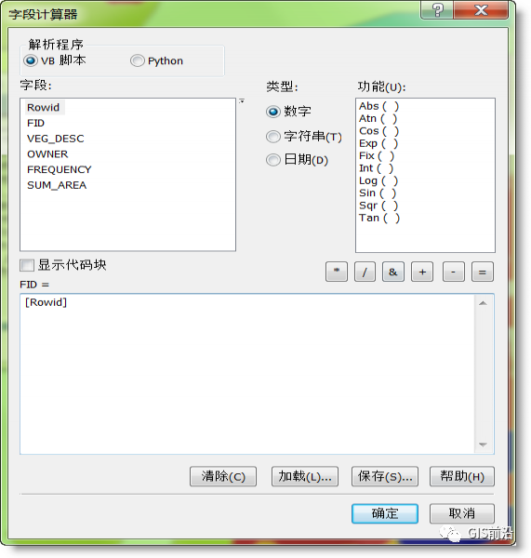Click the multiply (*) operator button
Image resolution: width=531 pixels, height=558 pixels.
[337, 272]
